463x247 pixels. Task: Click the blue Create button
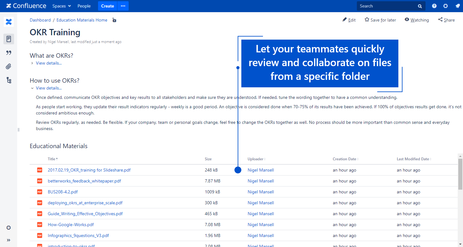(x=107, y=6)
